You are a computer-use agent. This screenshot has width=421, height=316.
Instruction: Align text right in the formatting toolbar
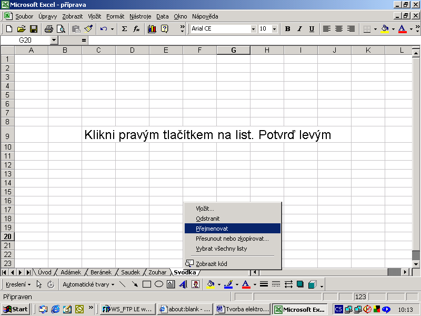351,29
